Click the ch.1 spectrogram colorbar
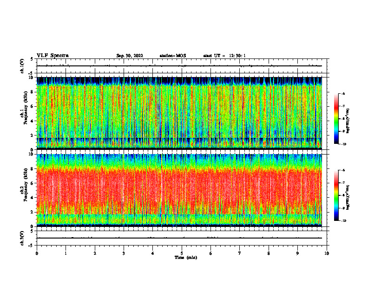Viewport: 368px width, 284px height. [336, 119]
